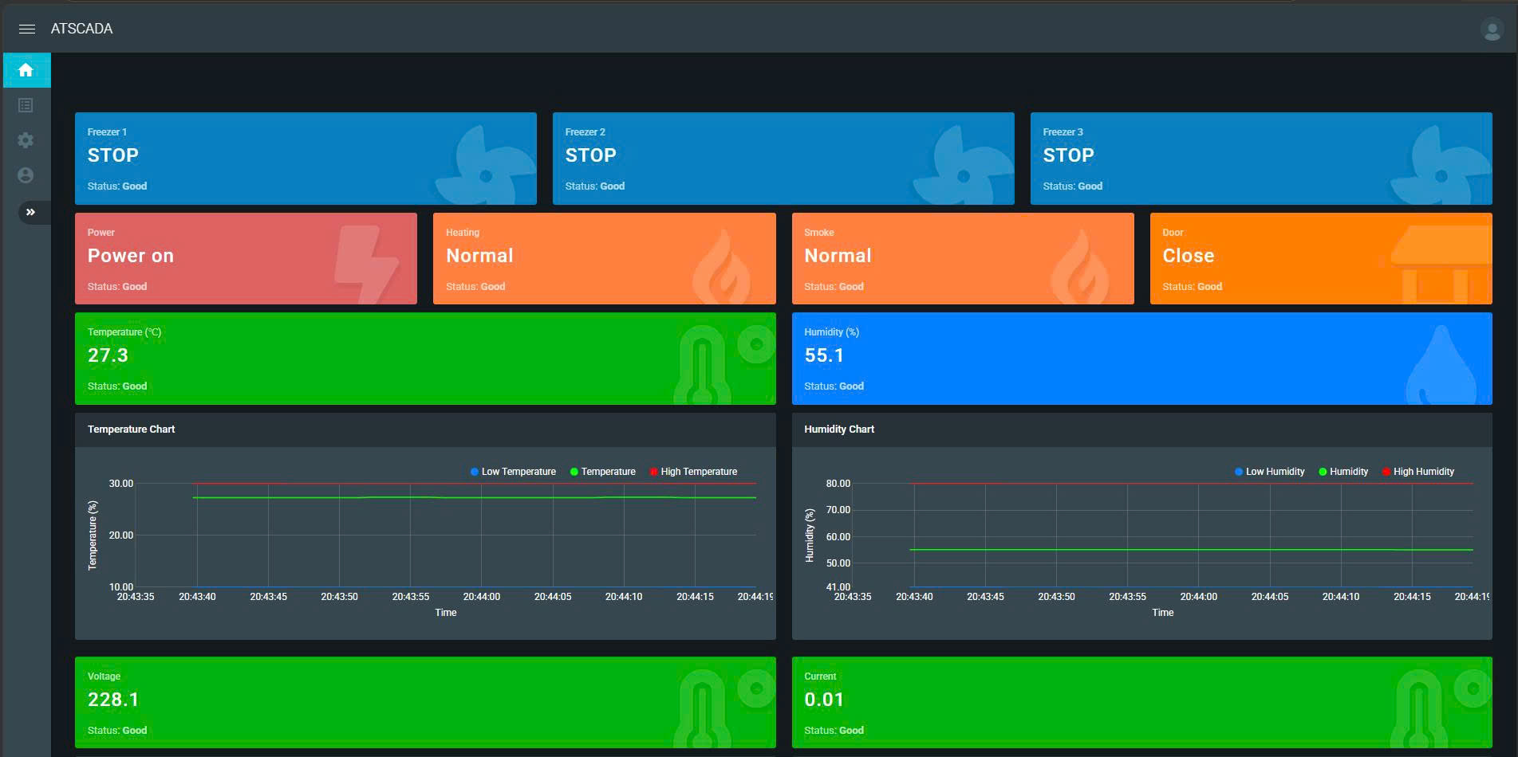1518x757 pixels.
Task: Toggle High Temperature legend series
Action: coord(694,472)
